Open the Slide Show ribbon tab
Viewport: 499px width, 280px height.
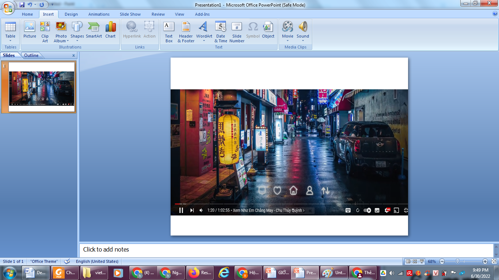[130, 14]
